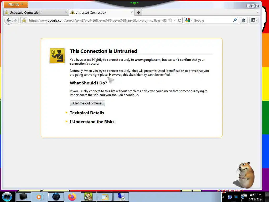Open the orange Nightly menu button
Viewport: 269px width, 202px height.
[16, 4]
